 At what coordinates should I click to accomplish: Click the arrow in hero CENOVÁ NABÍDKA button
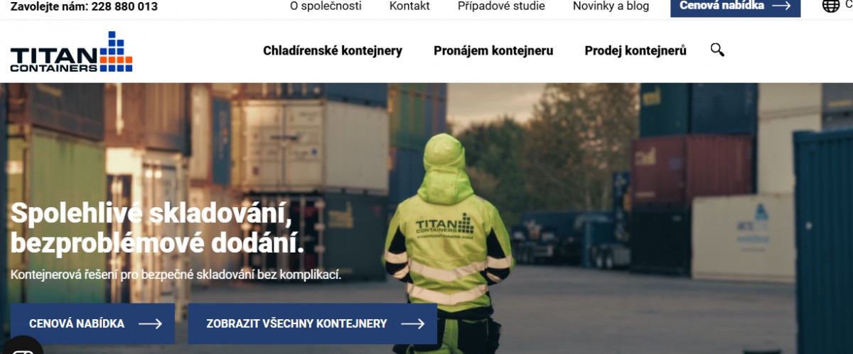pyautogui.click(x=150, y=323)
